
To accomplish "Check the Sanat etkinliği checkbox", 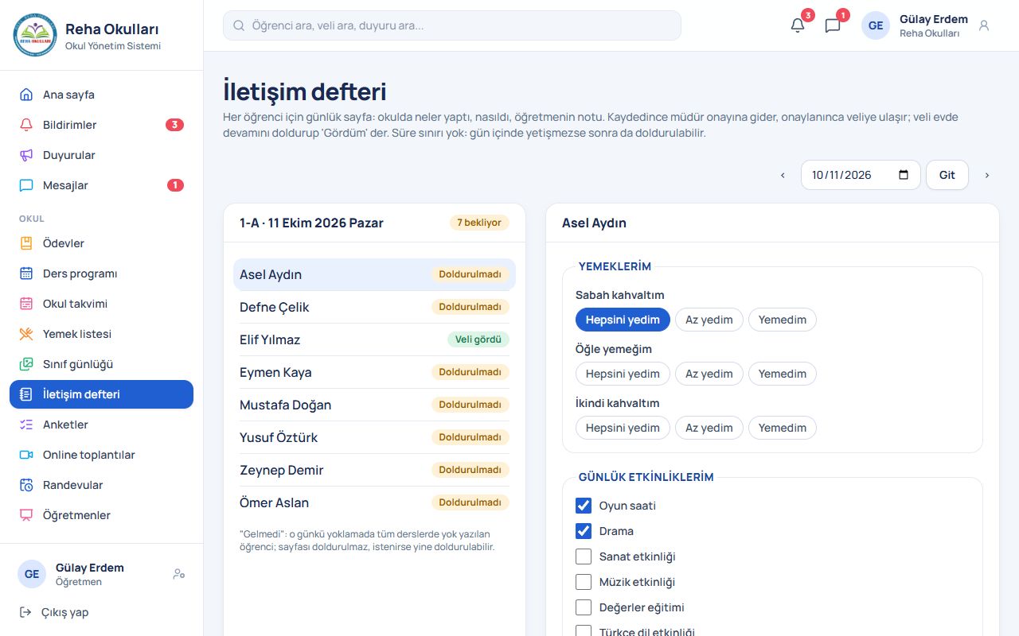I will tap(584, 556).
